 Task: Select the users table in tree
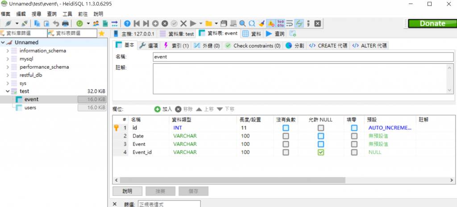click(x=30, y=108)
